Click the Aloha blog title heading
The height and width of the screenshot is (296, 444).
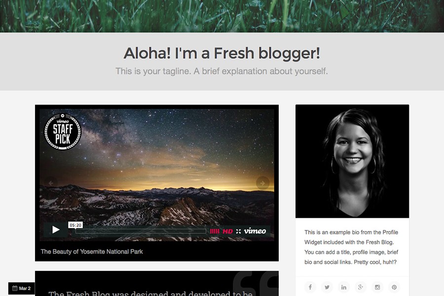222,53
